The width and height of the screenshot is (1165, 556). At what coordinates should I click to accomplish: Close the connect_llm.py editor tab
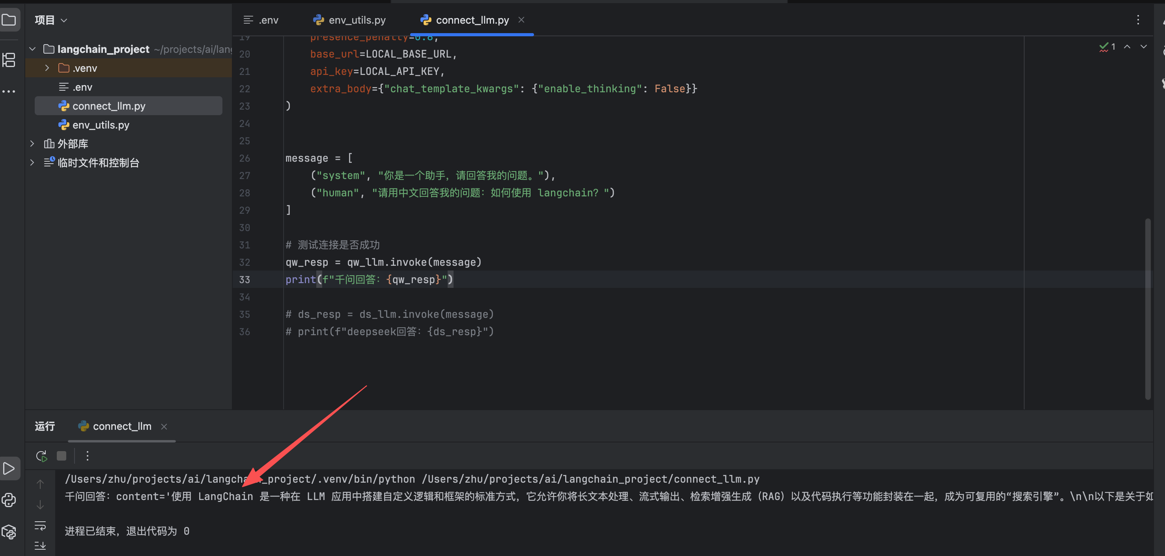pyautogui.click(x=521, y=20)
